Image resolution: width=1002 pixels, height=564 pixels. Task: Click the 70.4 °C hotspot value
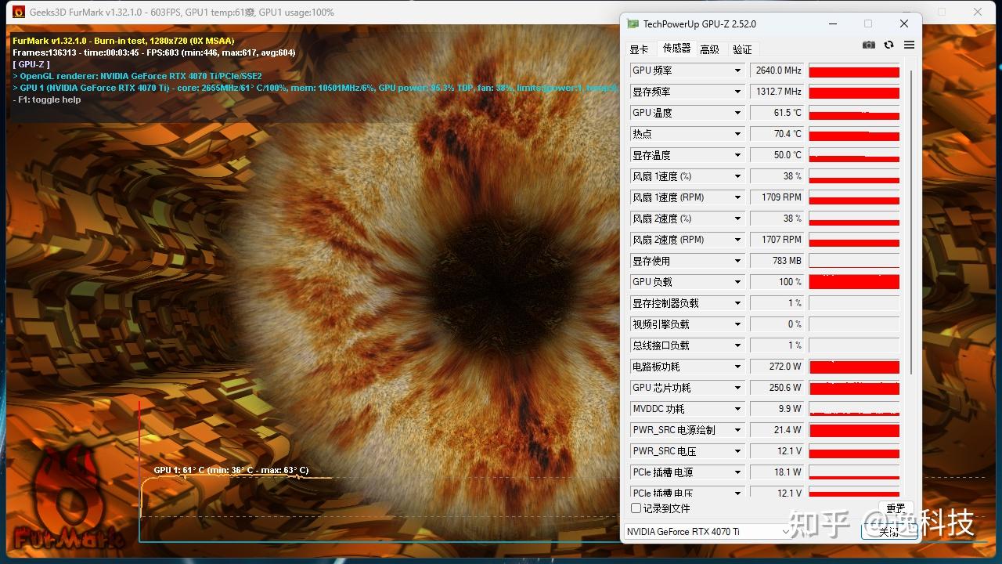(x=777, y=134)
